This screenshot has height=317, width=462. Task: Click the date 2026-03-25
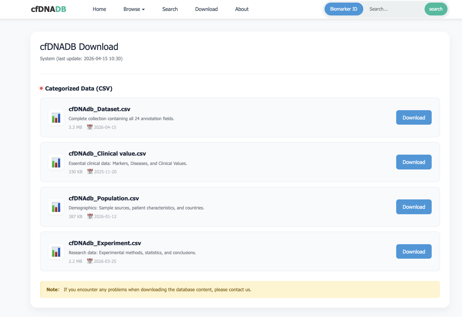click(x=105, y=261)
